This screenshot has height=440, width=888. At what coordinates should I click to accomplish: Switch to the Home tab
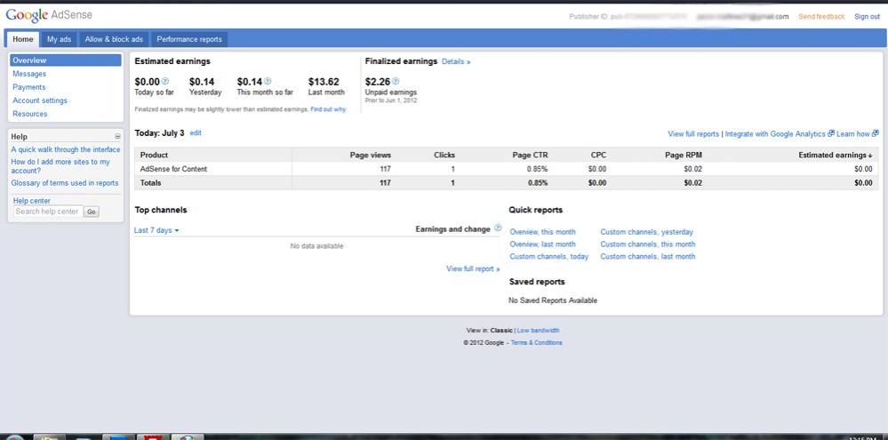[x=22, y=39]
